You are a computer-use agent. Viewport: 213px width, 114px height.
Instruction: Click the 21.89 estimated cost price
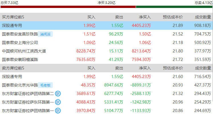(x=178, y=26)
